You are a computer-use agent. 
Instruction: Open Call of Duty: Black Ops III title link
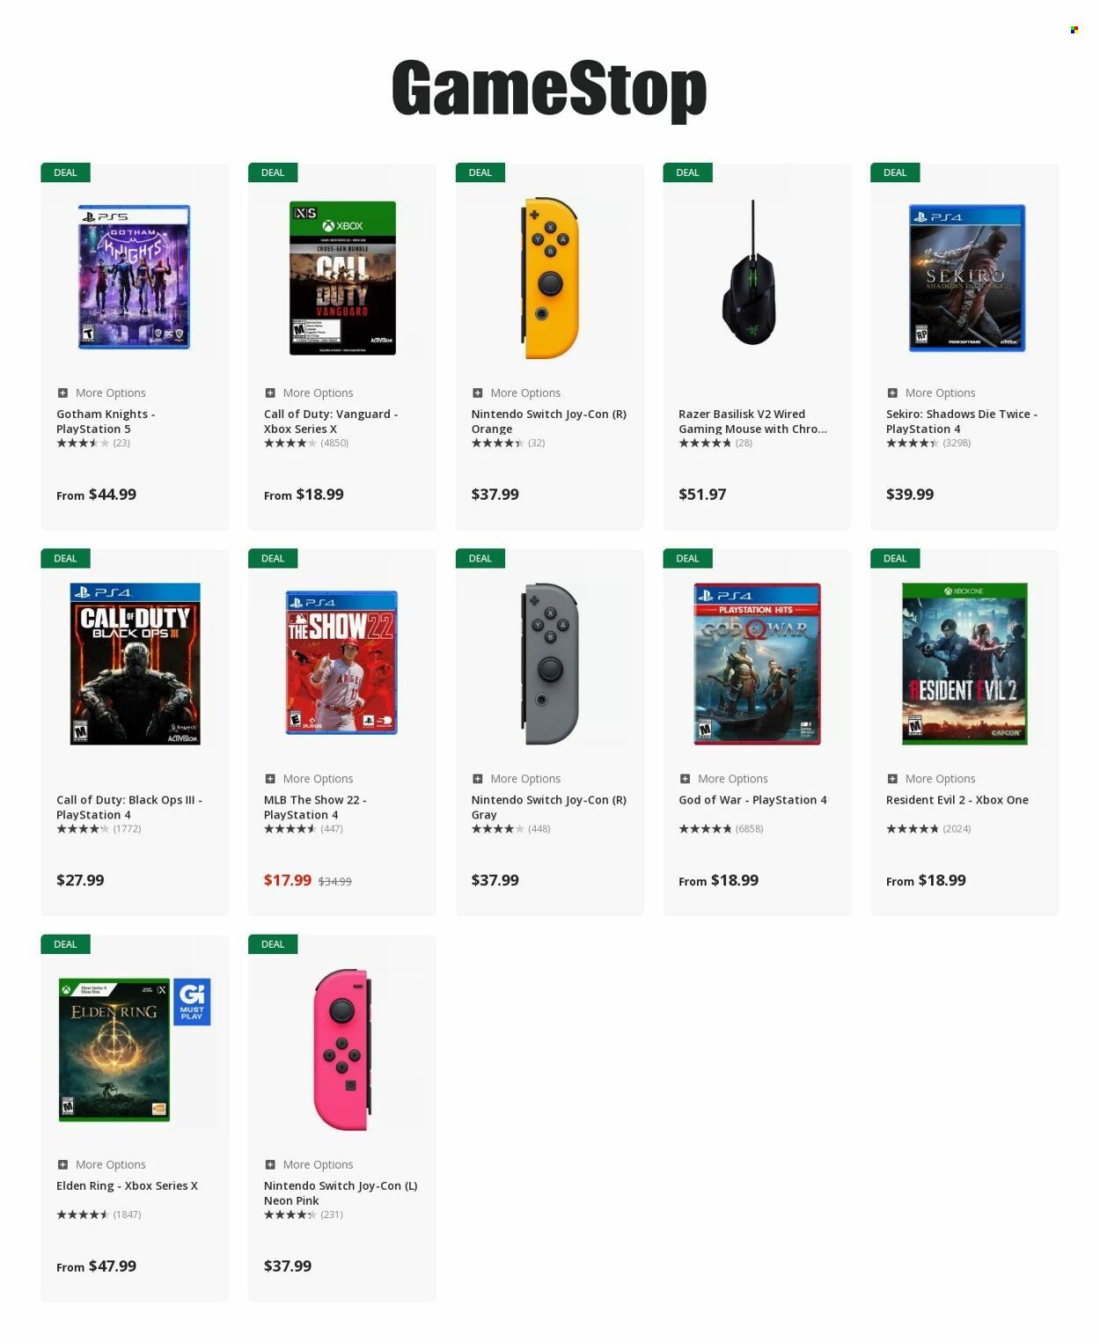[129, 807]
